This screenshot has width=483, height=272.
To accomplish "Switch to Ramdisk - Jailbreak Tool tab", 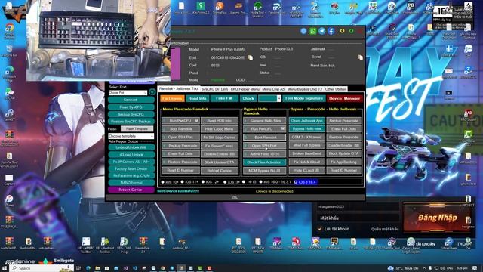I will click(x=179, y=89).
